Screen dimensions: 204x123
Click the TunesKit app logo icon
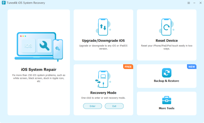4,3
